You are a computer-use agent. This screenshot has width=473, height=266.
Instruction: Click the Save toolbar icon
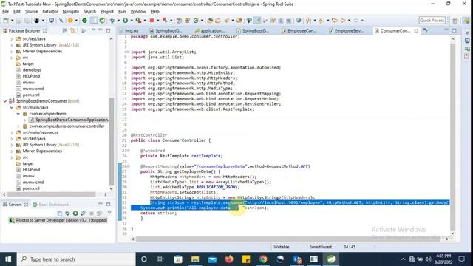[x=18, y=21]
